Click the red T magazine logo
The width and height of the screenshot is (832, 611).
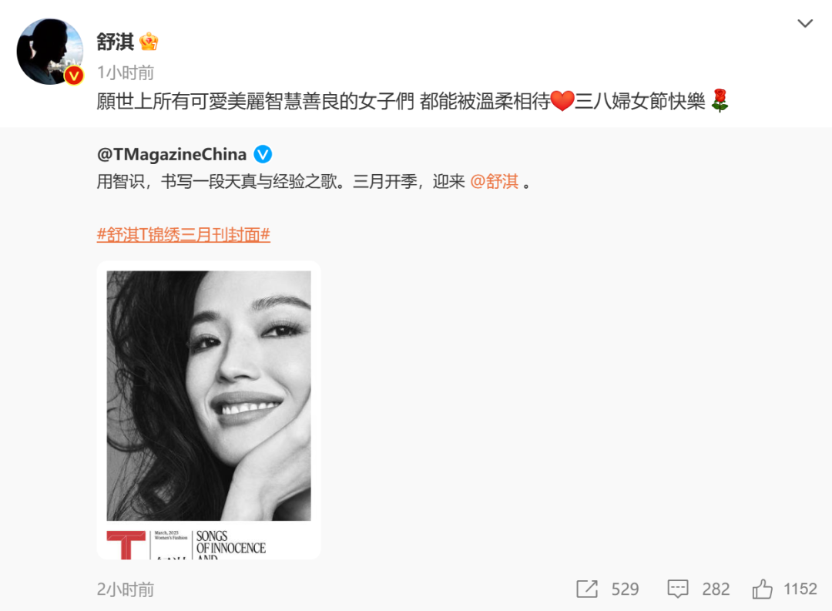coord(126,545)
